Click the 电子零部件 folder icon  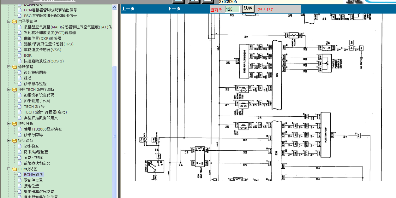[14, 21]
